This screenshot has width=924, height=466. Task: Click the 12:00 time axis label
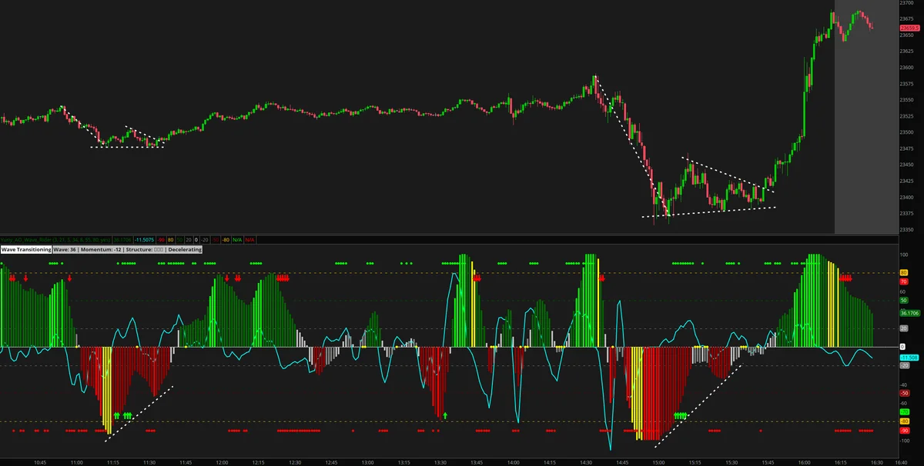tap(223, 462)
